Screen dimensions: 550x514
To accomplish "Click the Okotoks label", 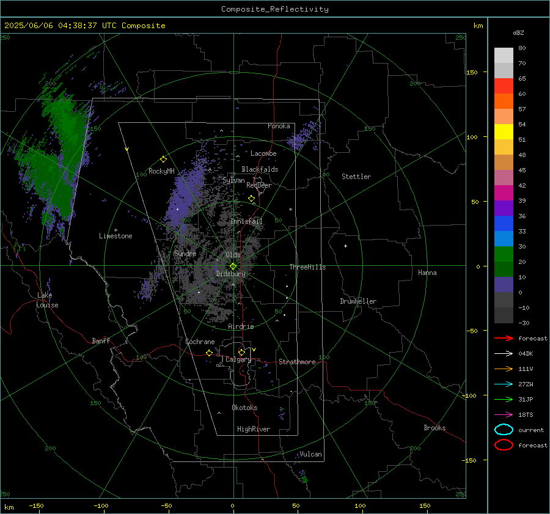I will 244,408.
